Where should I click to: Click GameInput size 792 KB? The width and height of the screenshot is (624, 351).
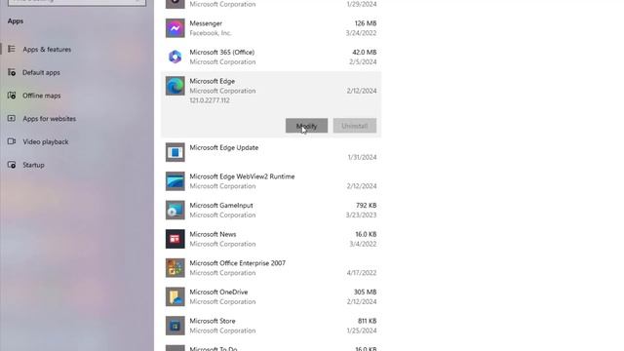[x=367, y=206]
